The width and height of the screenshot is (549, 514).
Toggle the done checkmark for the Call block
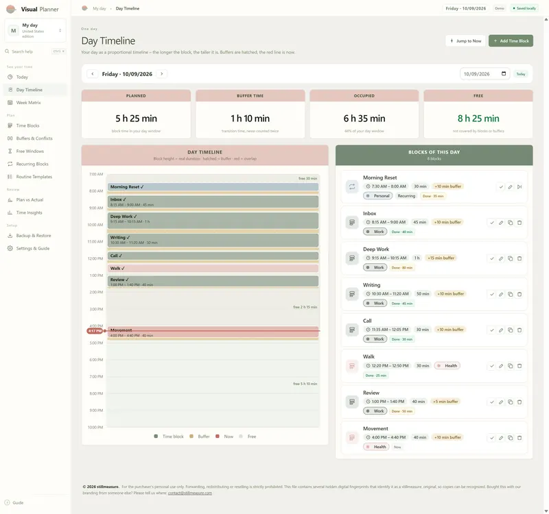pyautogui.click(x=492, y=330)
